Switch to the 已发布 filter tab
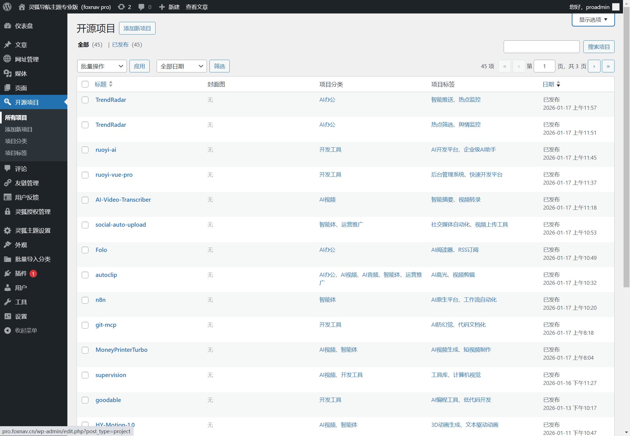 pyautogui.click(x=120, y=45)
